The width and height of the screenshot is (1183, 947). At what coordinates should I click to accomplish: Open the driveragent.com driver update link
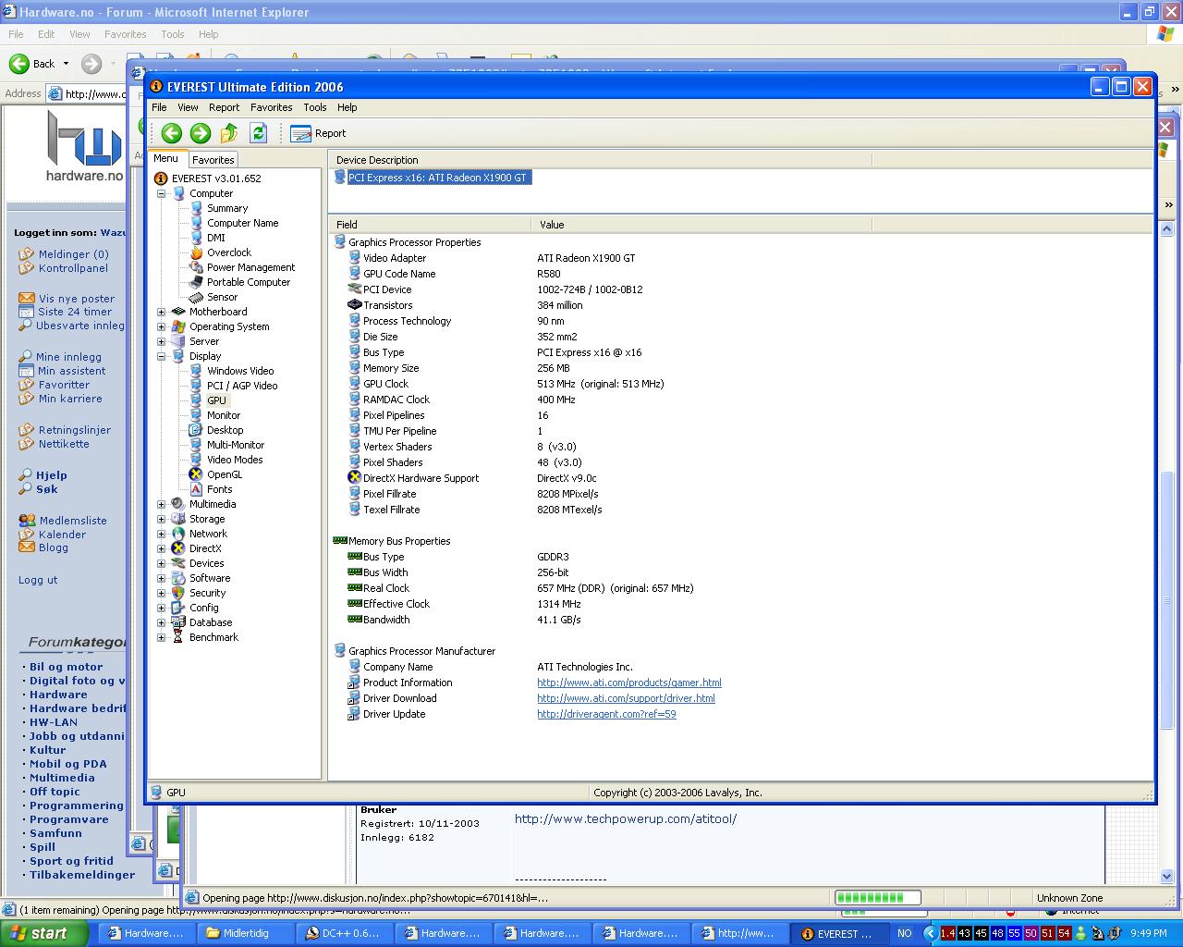(x=606, y=714)
